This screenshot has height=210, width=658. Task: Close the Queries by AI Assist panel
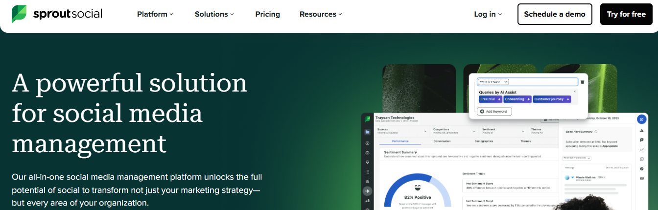pos(575,91)
